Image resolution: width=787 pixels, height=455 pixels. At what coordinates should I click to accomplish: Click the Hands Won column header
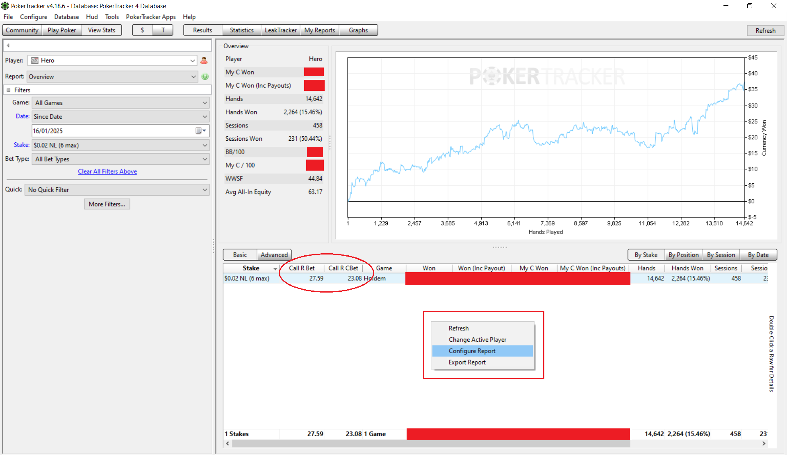[687, 268]
